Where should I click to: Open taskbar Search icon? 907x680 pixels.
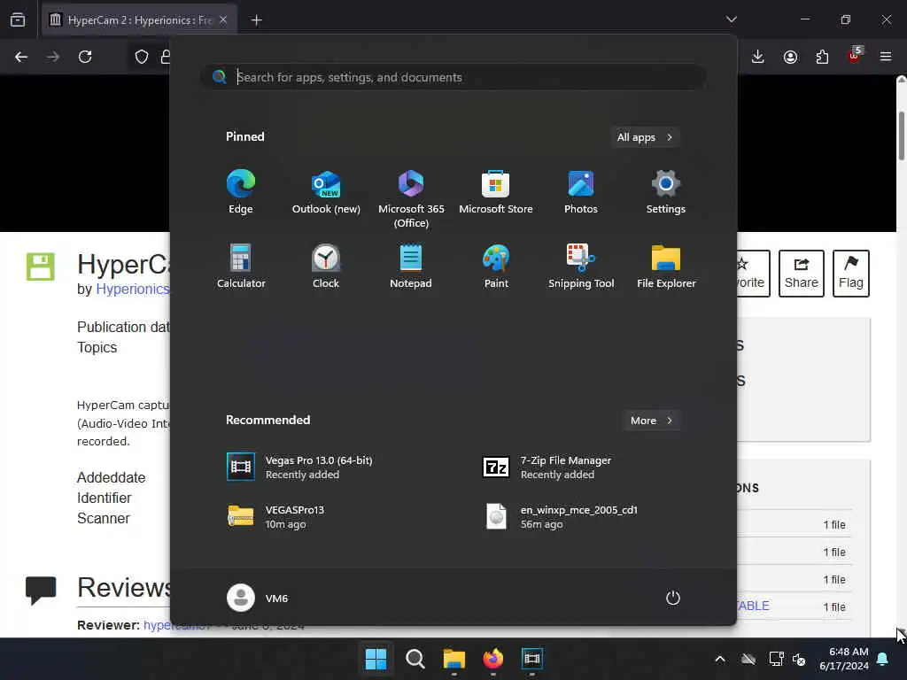point(415,659)
